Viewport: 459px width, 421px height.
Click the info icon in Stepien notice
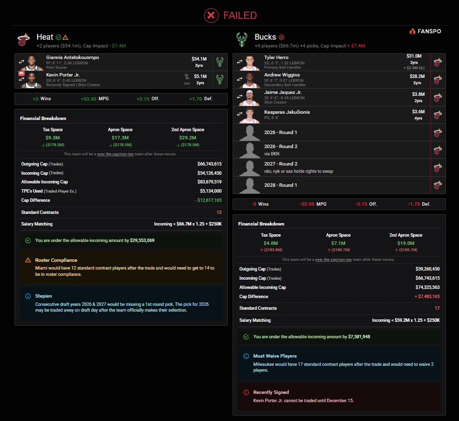[x=28, y=296]
